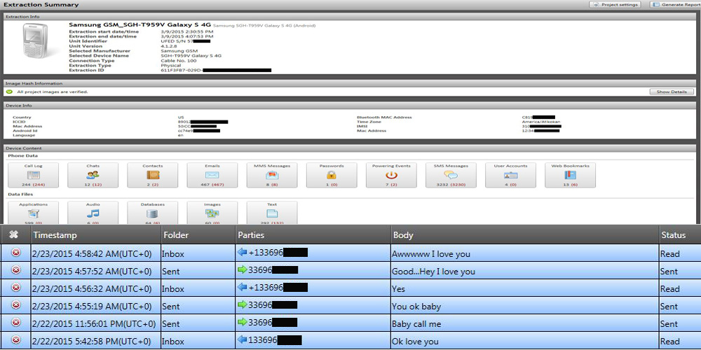Open the Call Log category
The height and width of the screenshot is (350, 701).
(33, 175)
